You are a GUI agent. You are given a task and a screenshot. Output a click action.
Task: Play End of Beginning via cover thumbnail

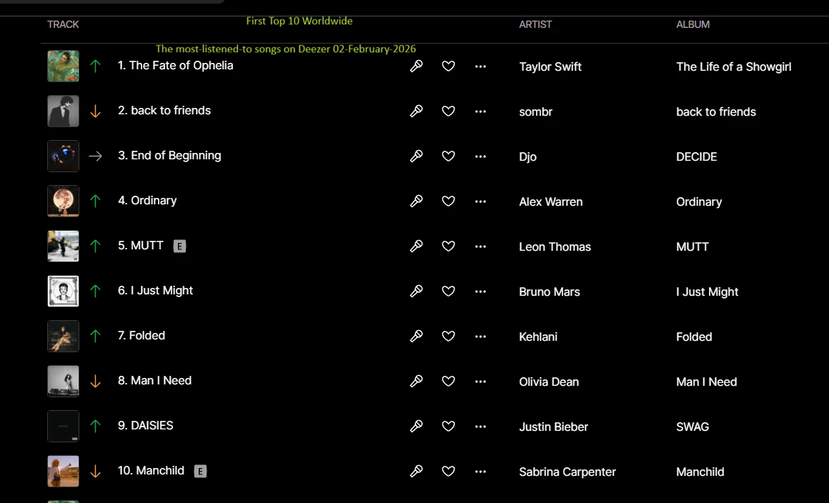point(63,156)
